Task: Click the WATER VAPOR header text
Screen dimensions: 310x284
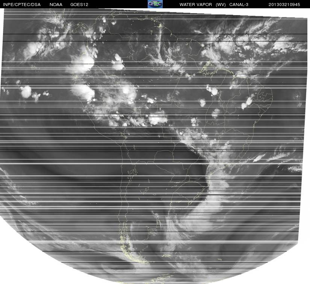Action: 195,5
